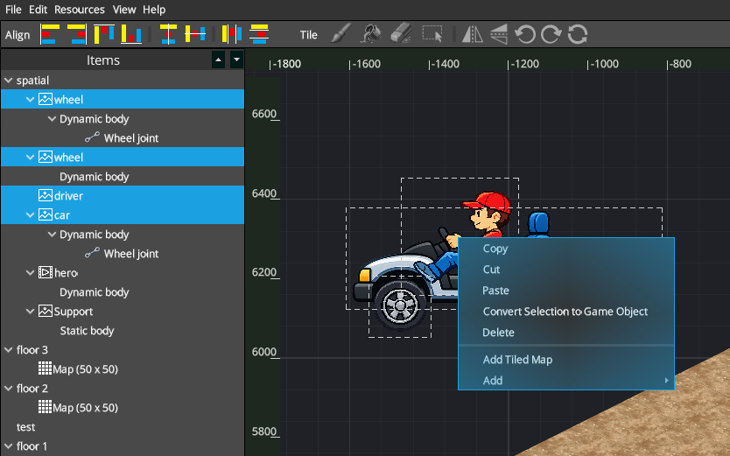Select the tile bucket fill tool
The image size is (730, 456).
coord(370,34)
